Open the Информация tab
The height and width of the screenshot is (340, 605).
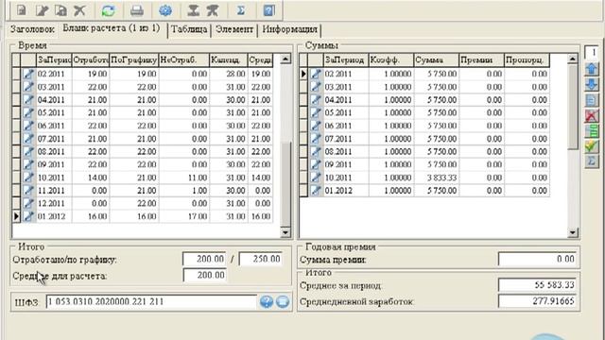tap(289, 29)
